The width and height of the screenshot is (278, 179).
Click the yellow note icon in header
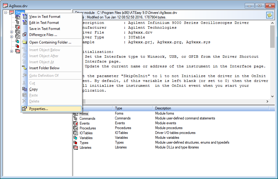coord(270,15)
